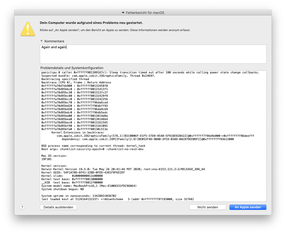Click the 'dependency: com.apple.iokit.IOPCIFamily(2.9)' line

click(x=148, y=139)
